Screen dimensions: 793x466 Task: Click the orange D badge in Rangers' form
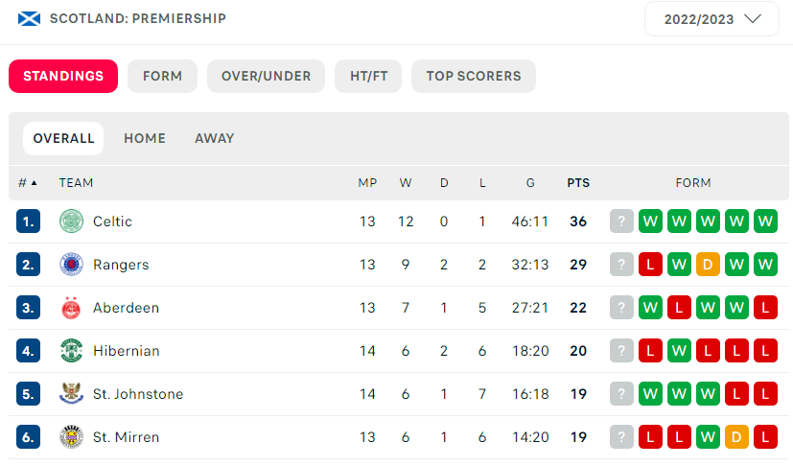(708, 264)
